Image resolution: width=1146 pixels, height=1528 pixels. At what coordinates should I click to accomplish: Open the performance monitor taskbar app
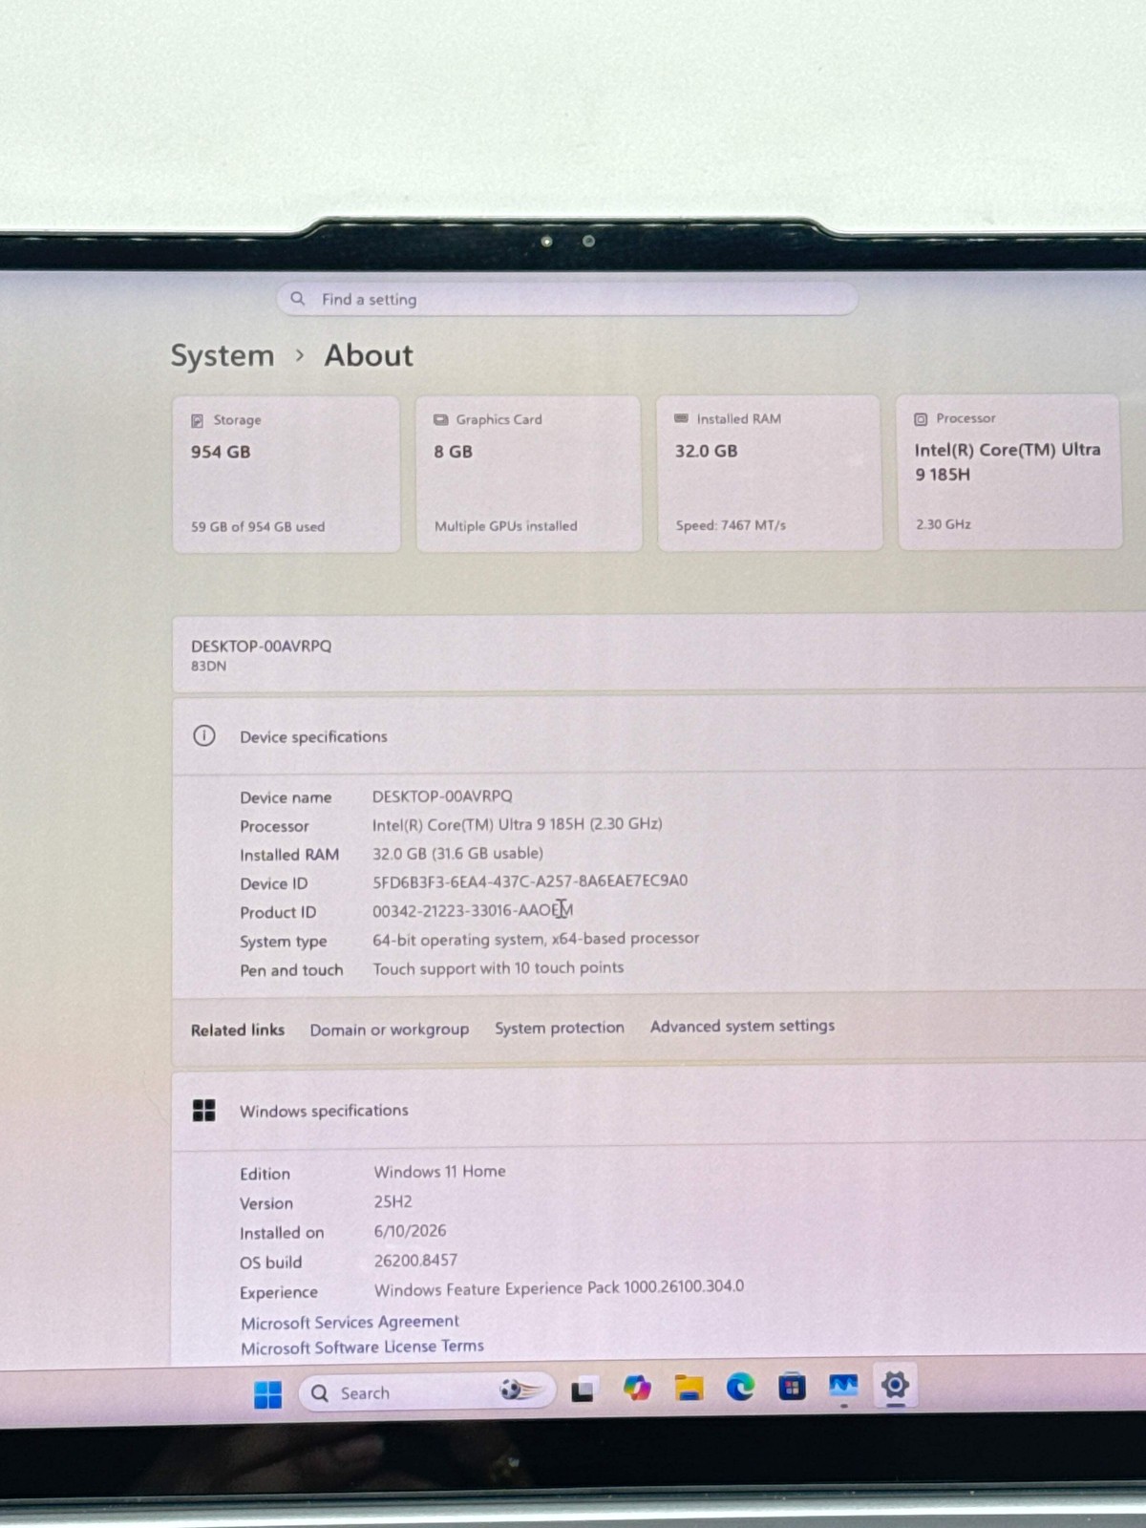point(843,1386)
